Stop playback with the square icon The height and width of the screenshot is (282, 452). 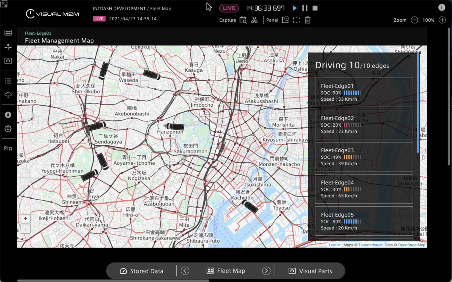click(315, 8)
